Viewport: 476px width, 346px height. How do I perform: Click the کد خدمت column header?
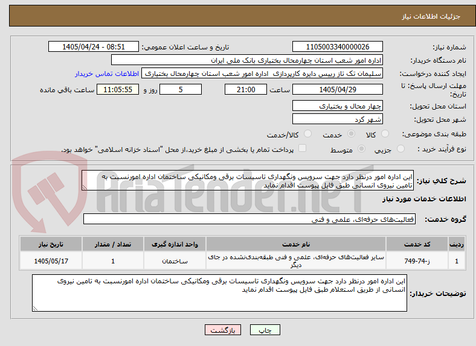coord(417,244)
